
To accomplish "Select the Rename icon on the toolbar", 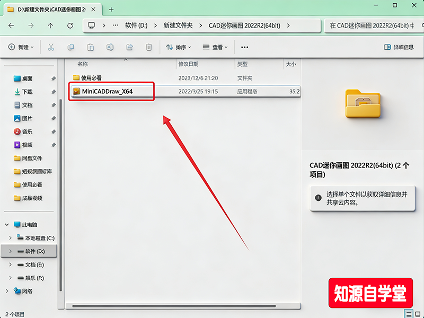I will click(110, 47).
